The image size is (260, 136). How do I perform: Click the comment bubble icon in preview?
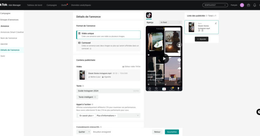coord(179,60)
